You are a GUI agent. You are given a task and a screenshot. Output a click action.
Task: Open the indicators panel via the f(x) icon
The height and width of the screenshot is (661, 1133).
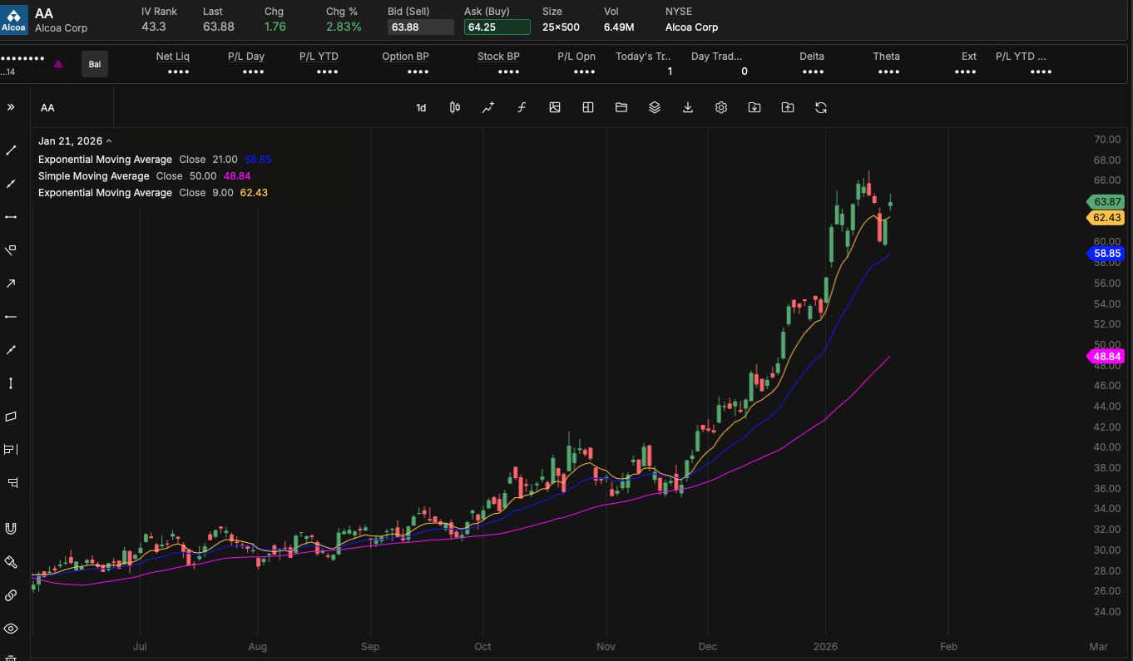[522, 107]
